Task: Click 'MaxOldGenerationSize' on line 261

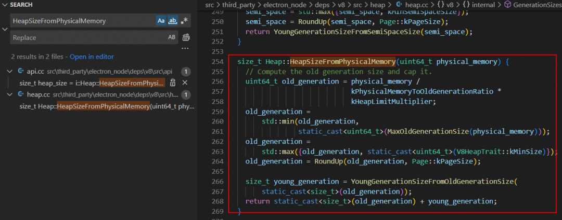Action: (x=428, y=131)
